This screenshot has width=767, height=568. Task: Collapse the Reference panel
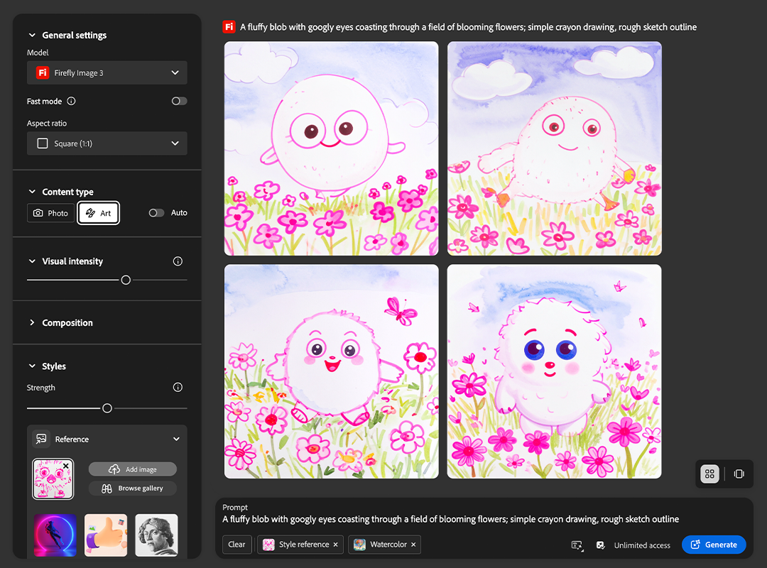176,439
